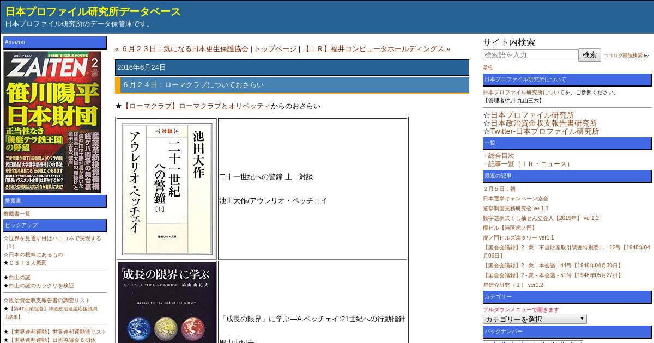The width and height of the screenshot is (654, 343).
Task: Open 世界連邦運動派リスト link
Action: coord(57,332)
